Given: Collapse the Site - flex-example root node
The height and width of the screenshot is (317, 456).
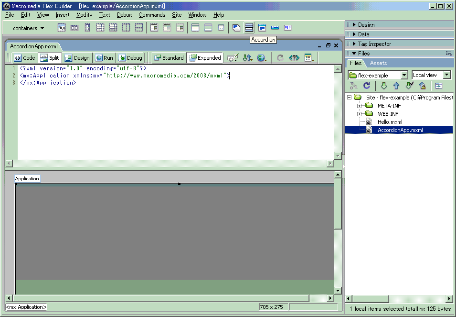Looking at the screenshot, I should click(x=349, y=98).
